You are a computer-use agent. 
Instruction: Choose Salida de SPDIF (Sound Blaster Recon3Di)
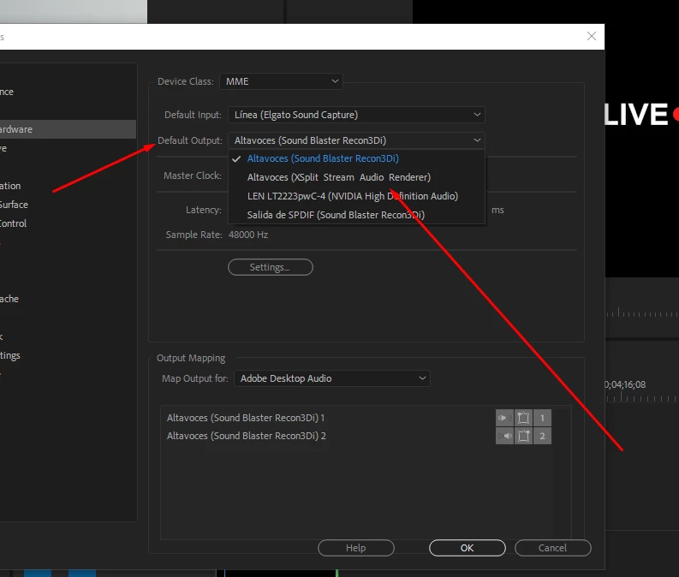(x=356, y=215)
